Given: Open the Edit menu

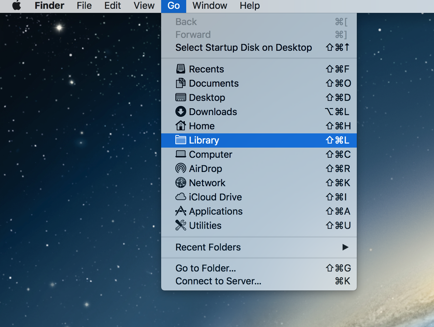Looking at the screenshot, I should tap(112, 6).
